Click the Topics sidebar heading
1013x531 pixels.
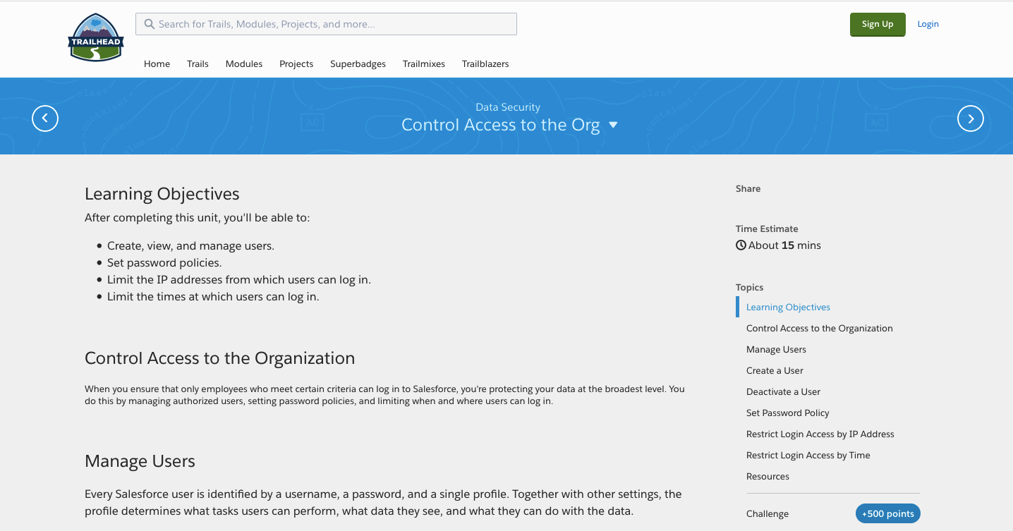point(749,287)
